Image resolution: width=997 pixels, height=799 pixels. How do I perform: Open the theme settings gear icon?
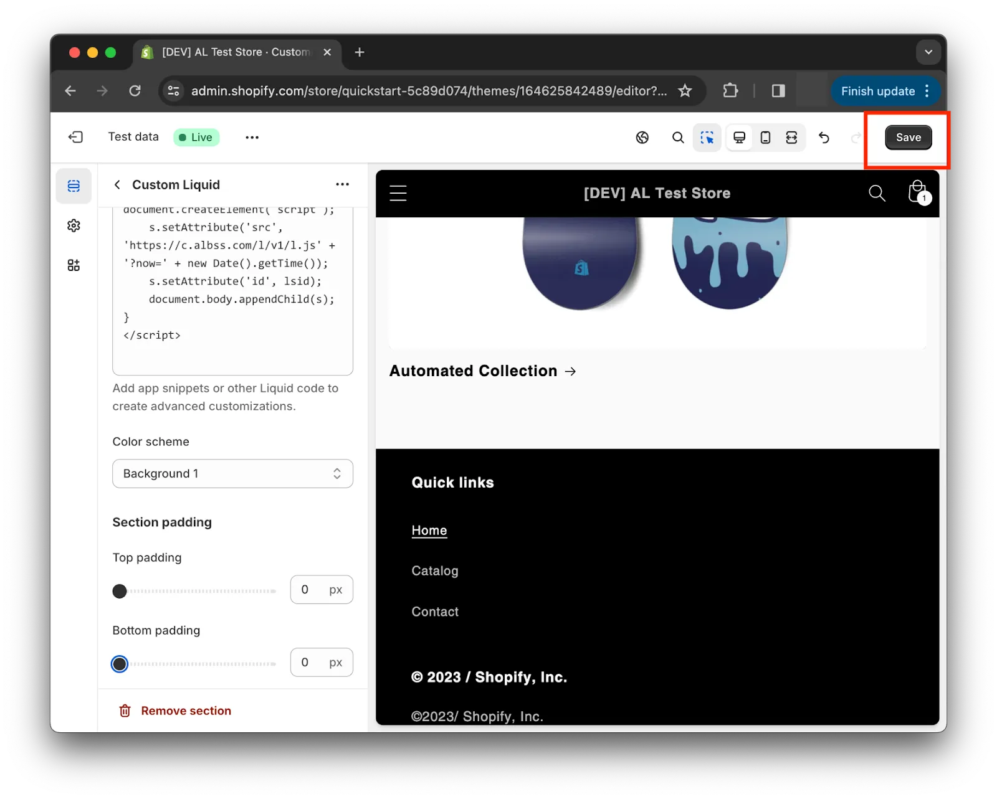[74, 225]
